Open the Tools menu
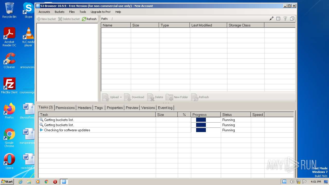329x185 pixels. pos(83,12)
